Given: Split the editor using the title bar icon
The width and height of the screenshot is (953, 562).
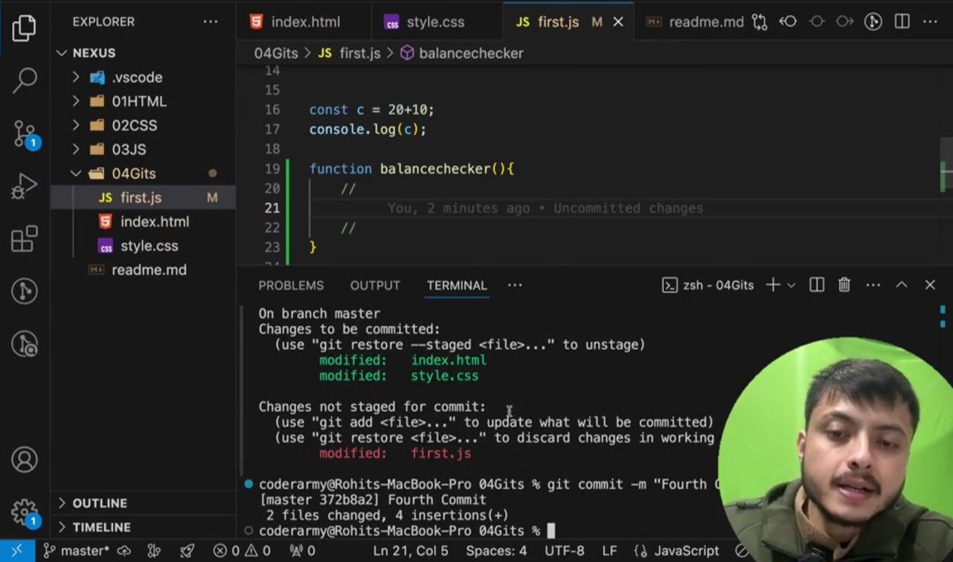Looking at the screenshot, I should click(901, 21).
